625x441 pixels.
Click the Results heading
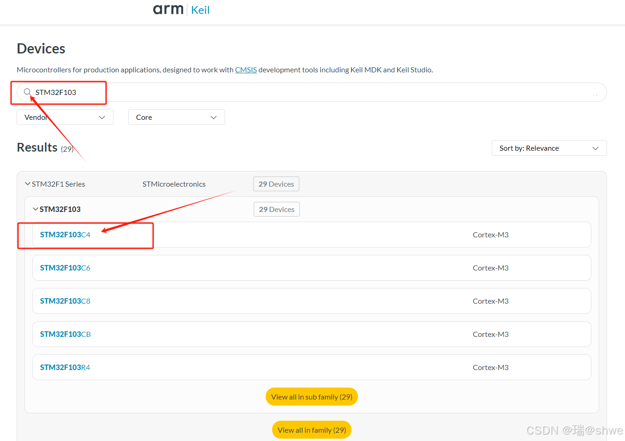tap(37, 147)
